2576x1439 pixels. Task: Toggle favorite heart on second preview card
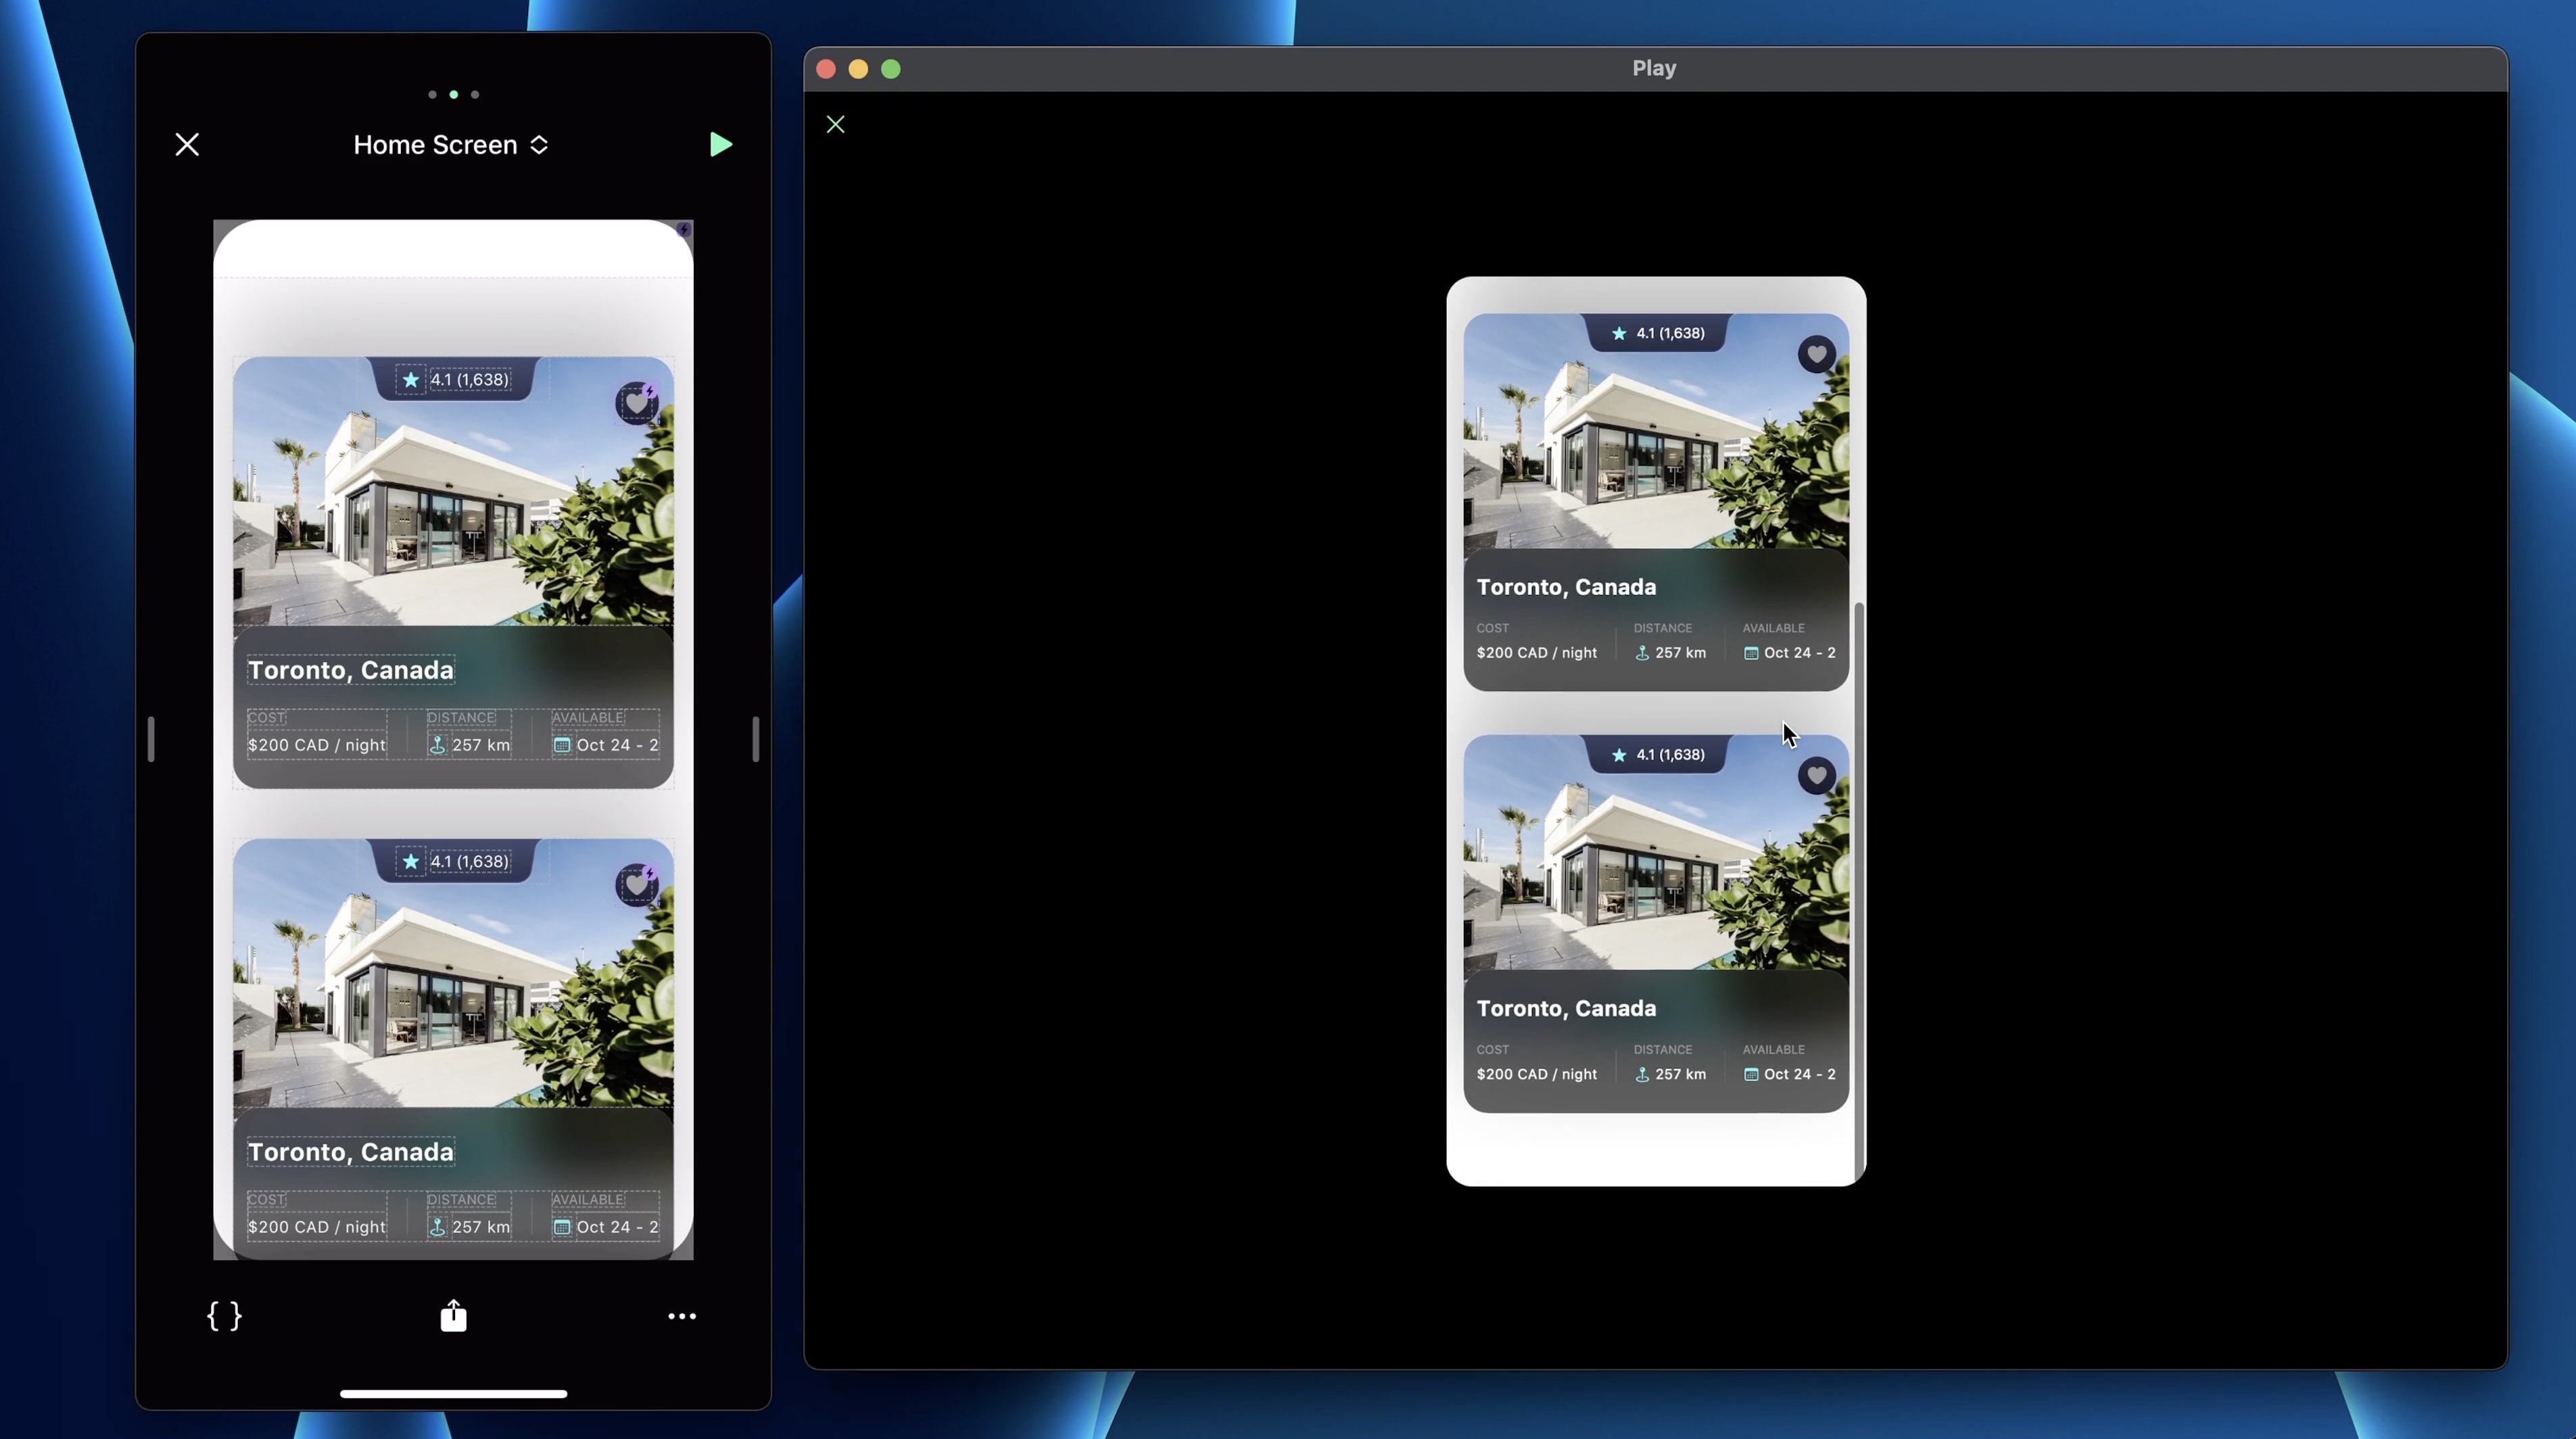click(1816, 776)
